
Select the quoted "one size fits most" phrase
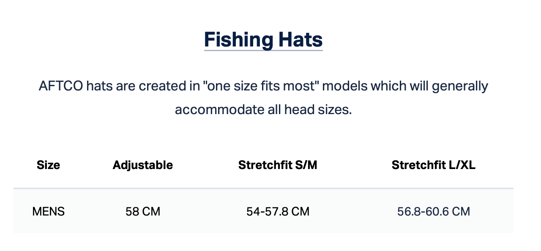click(261, 86)
